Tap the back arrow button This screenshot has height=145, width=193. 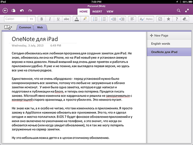pyautogui.click(x=5, y=10)
